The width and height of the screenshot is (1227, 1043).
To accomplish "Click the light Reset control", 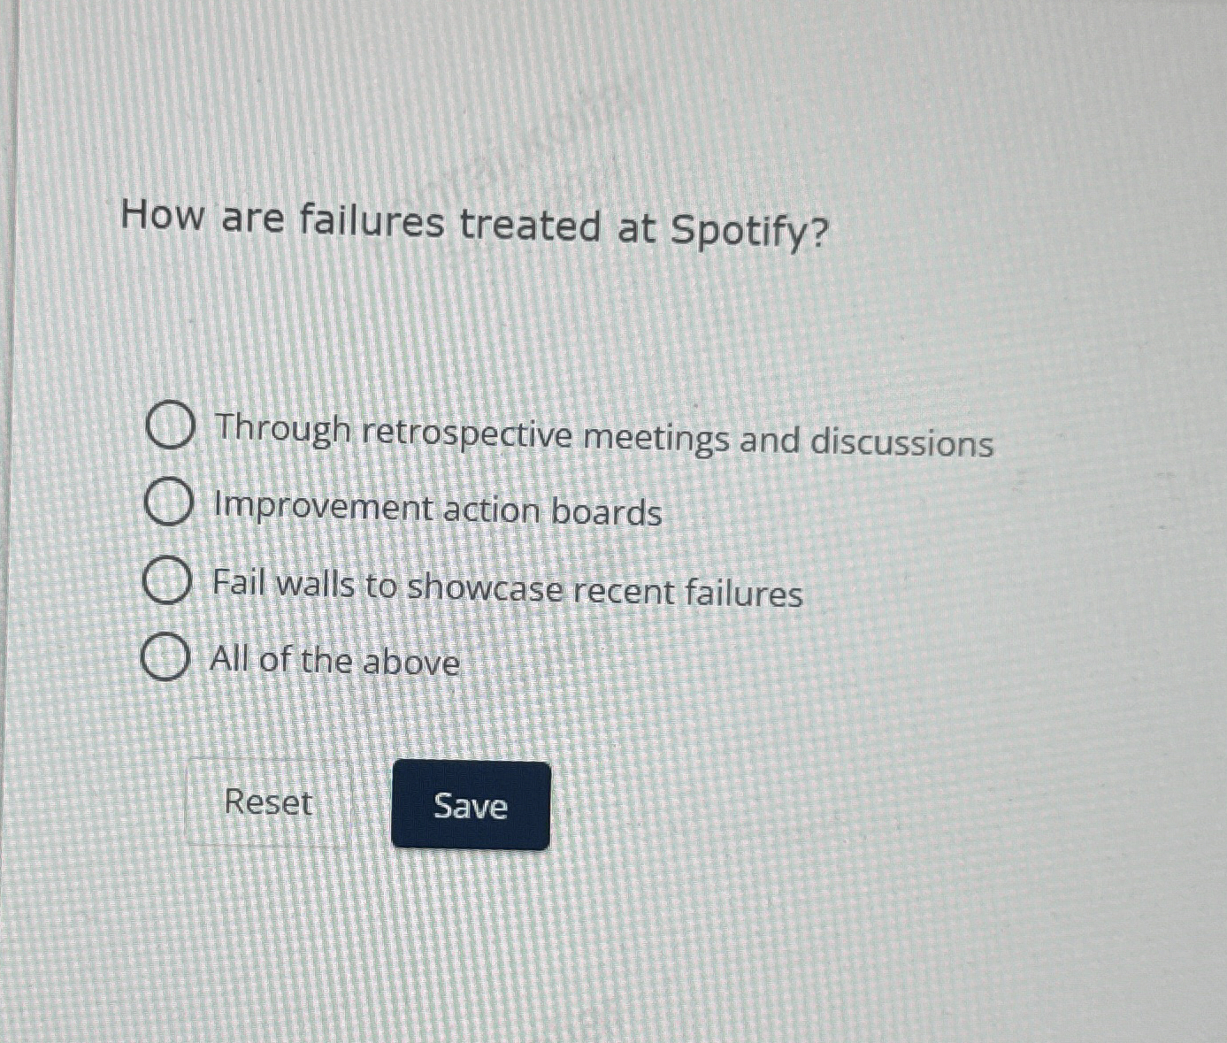I will click(x=268, y=803).
